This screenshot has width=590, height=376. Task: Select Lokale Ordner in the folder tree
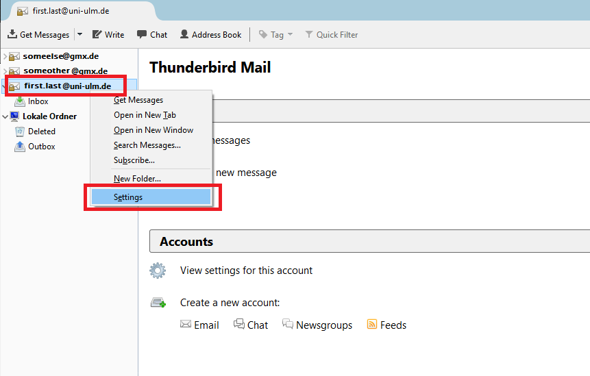49,116
